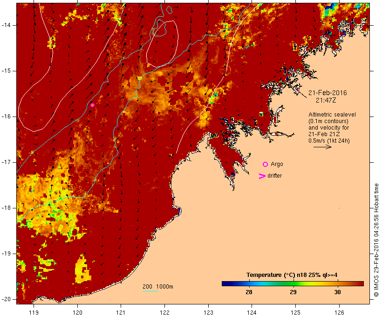
Task: Click the longitude label 125
Action: pos(295,313)
